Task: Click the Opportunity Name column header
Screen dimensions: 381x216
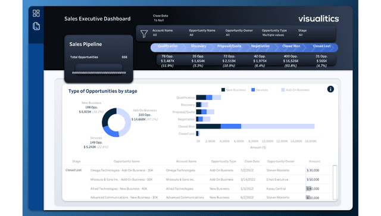Action: pyautogui.click(x=127, y=161)
